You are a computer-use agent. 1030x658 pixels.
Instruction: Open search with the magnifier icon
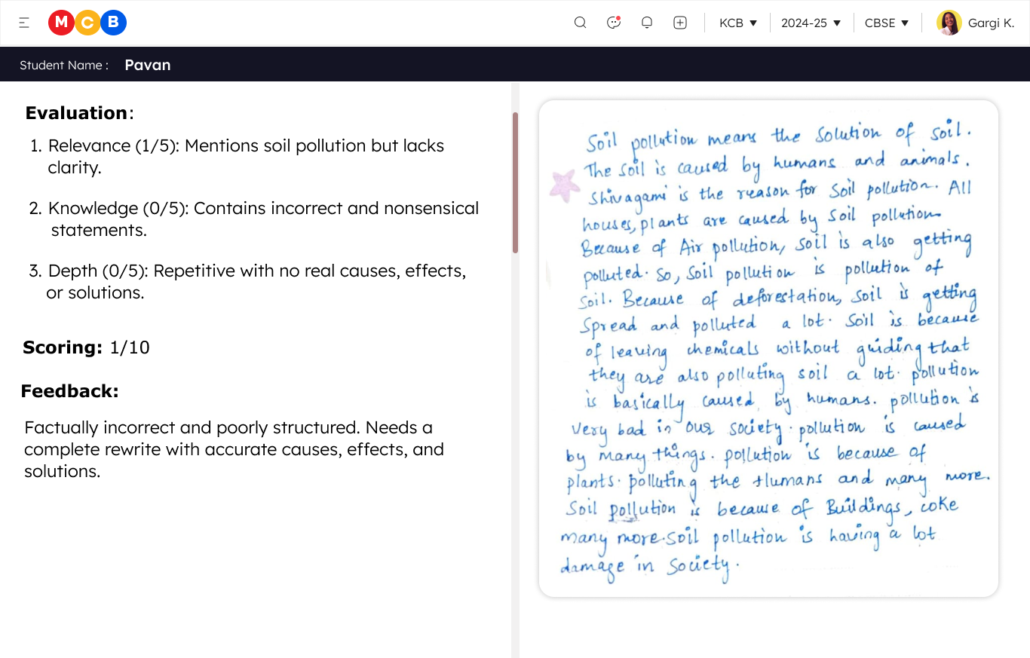[580, 23]
